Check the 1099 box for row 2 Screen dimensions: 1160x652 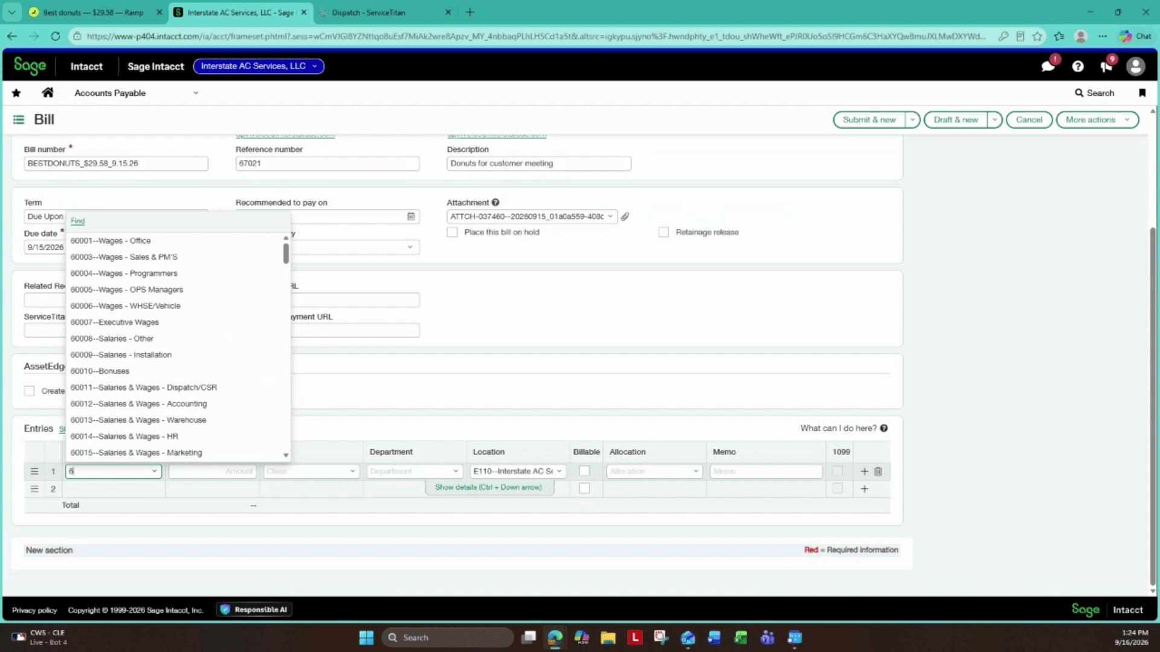click(x=837, y=488)
